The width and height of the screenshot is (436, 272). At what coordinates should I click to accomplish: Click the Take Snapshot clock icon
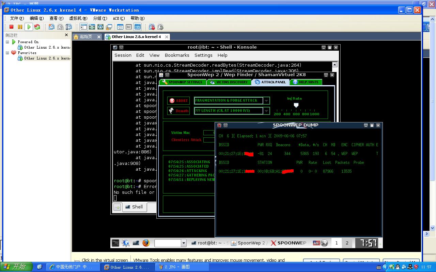coord(51,27)
